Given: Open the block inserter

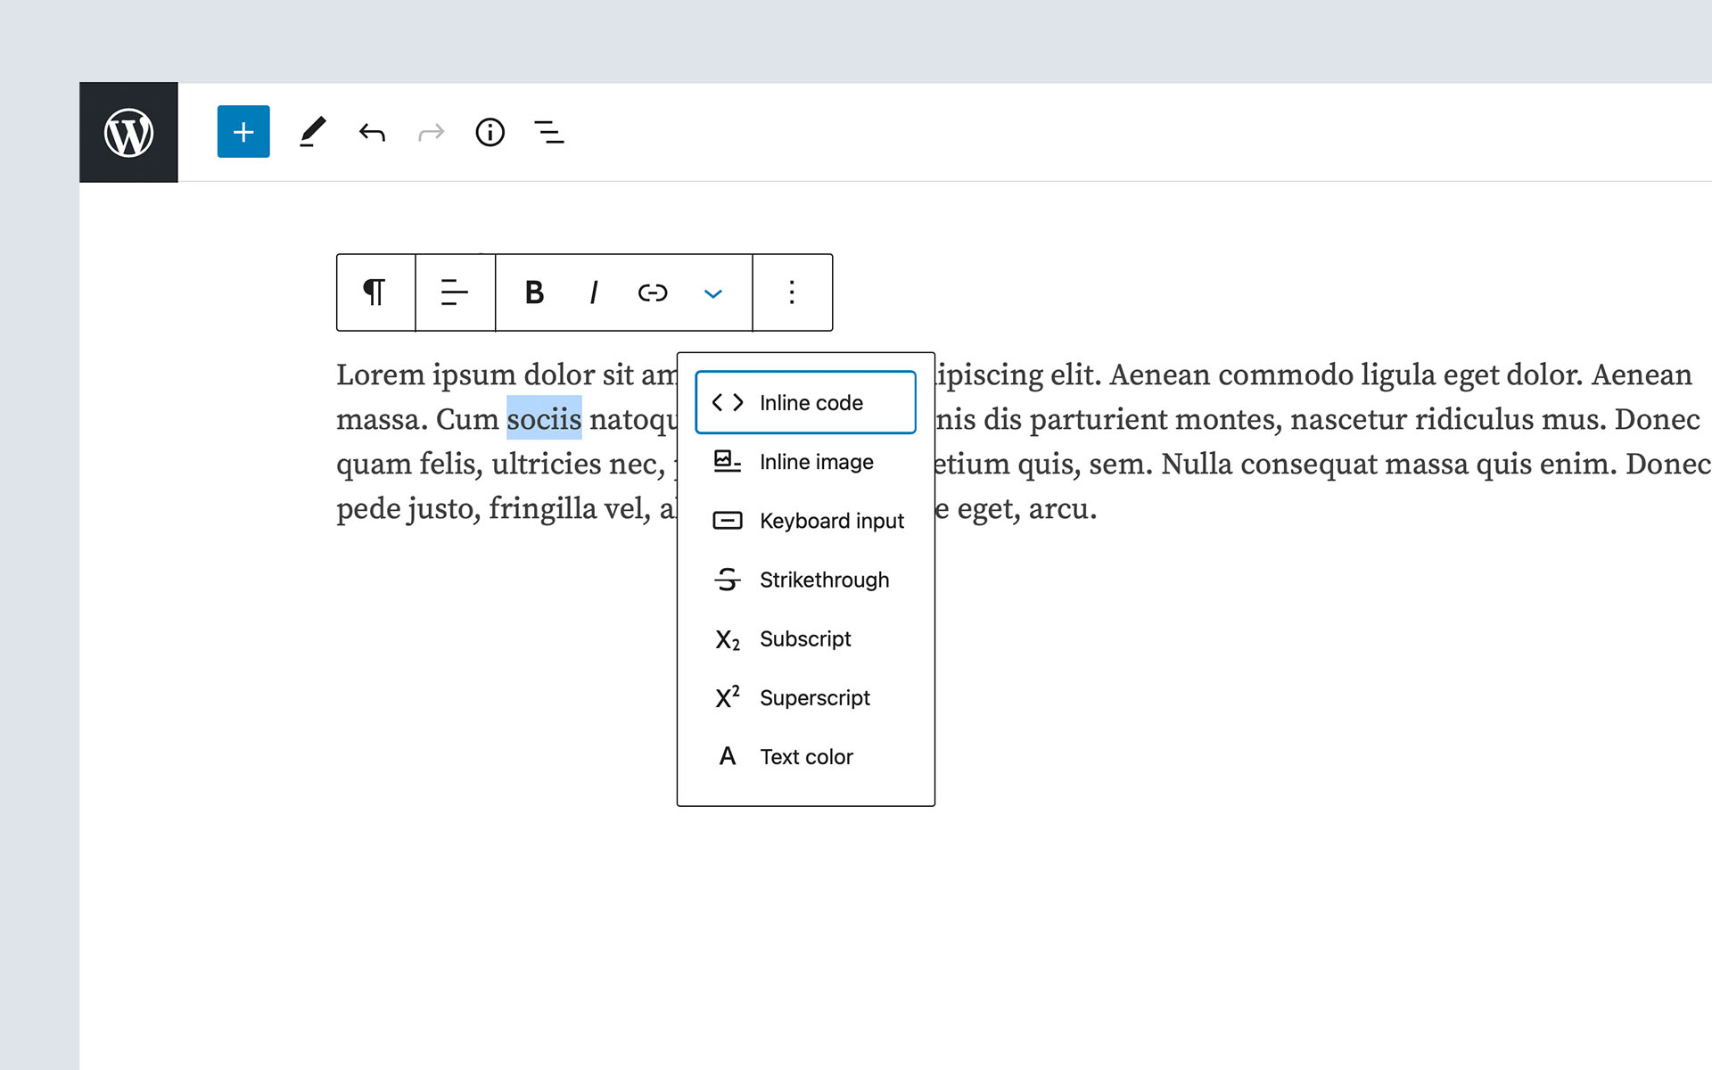Looking at the screenshot, I should point(243,132).
